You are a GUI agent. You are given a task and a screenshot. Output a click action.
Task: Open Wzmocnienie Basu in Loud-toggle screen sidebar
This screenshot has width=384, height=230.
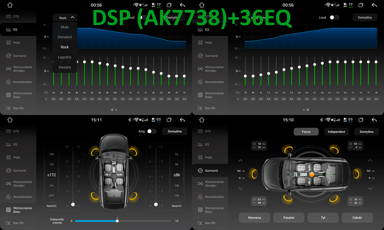tap(210, 95)
